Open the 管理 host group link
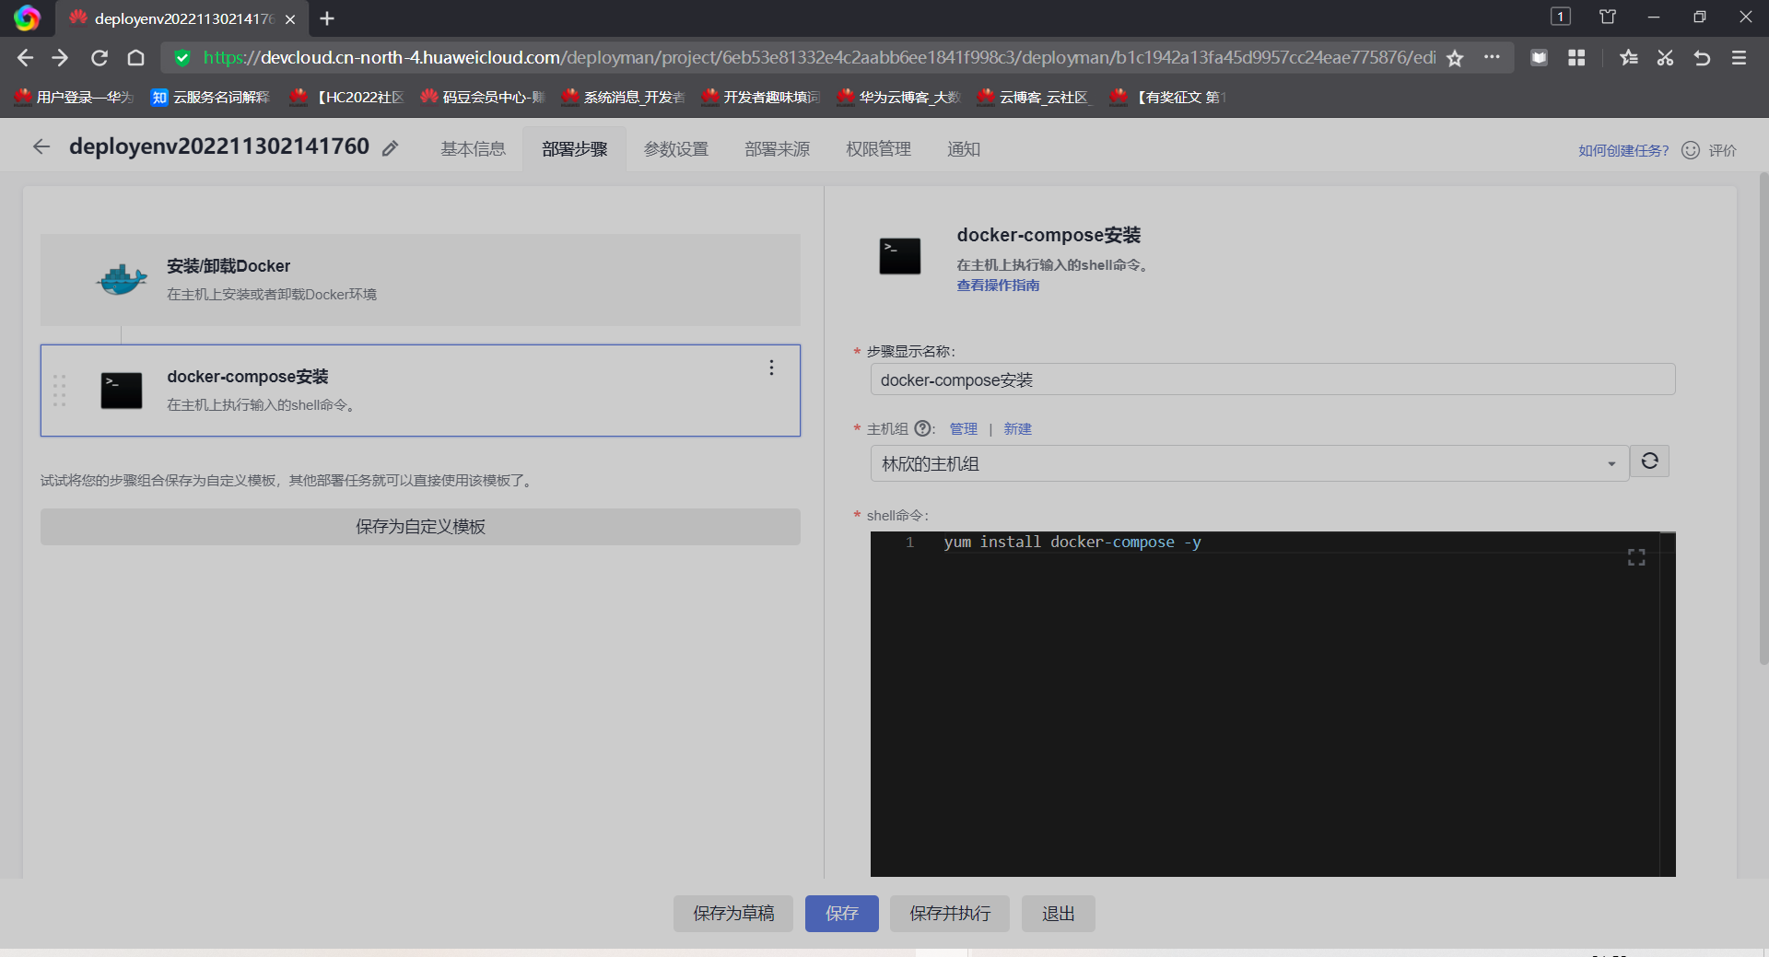Screen dimensions: 1769x957 964,429
